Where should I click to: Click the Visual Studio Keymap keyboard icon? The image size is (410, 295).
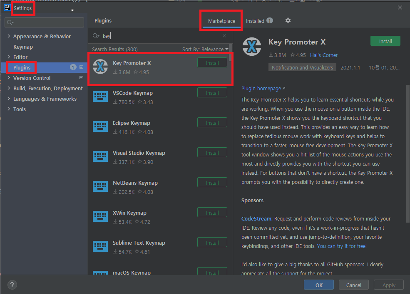[x=100, y=157]
